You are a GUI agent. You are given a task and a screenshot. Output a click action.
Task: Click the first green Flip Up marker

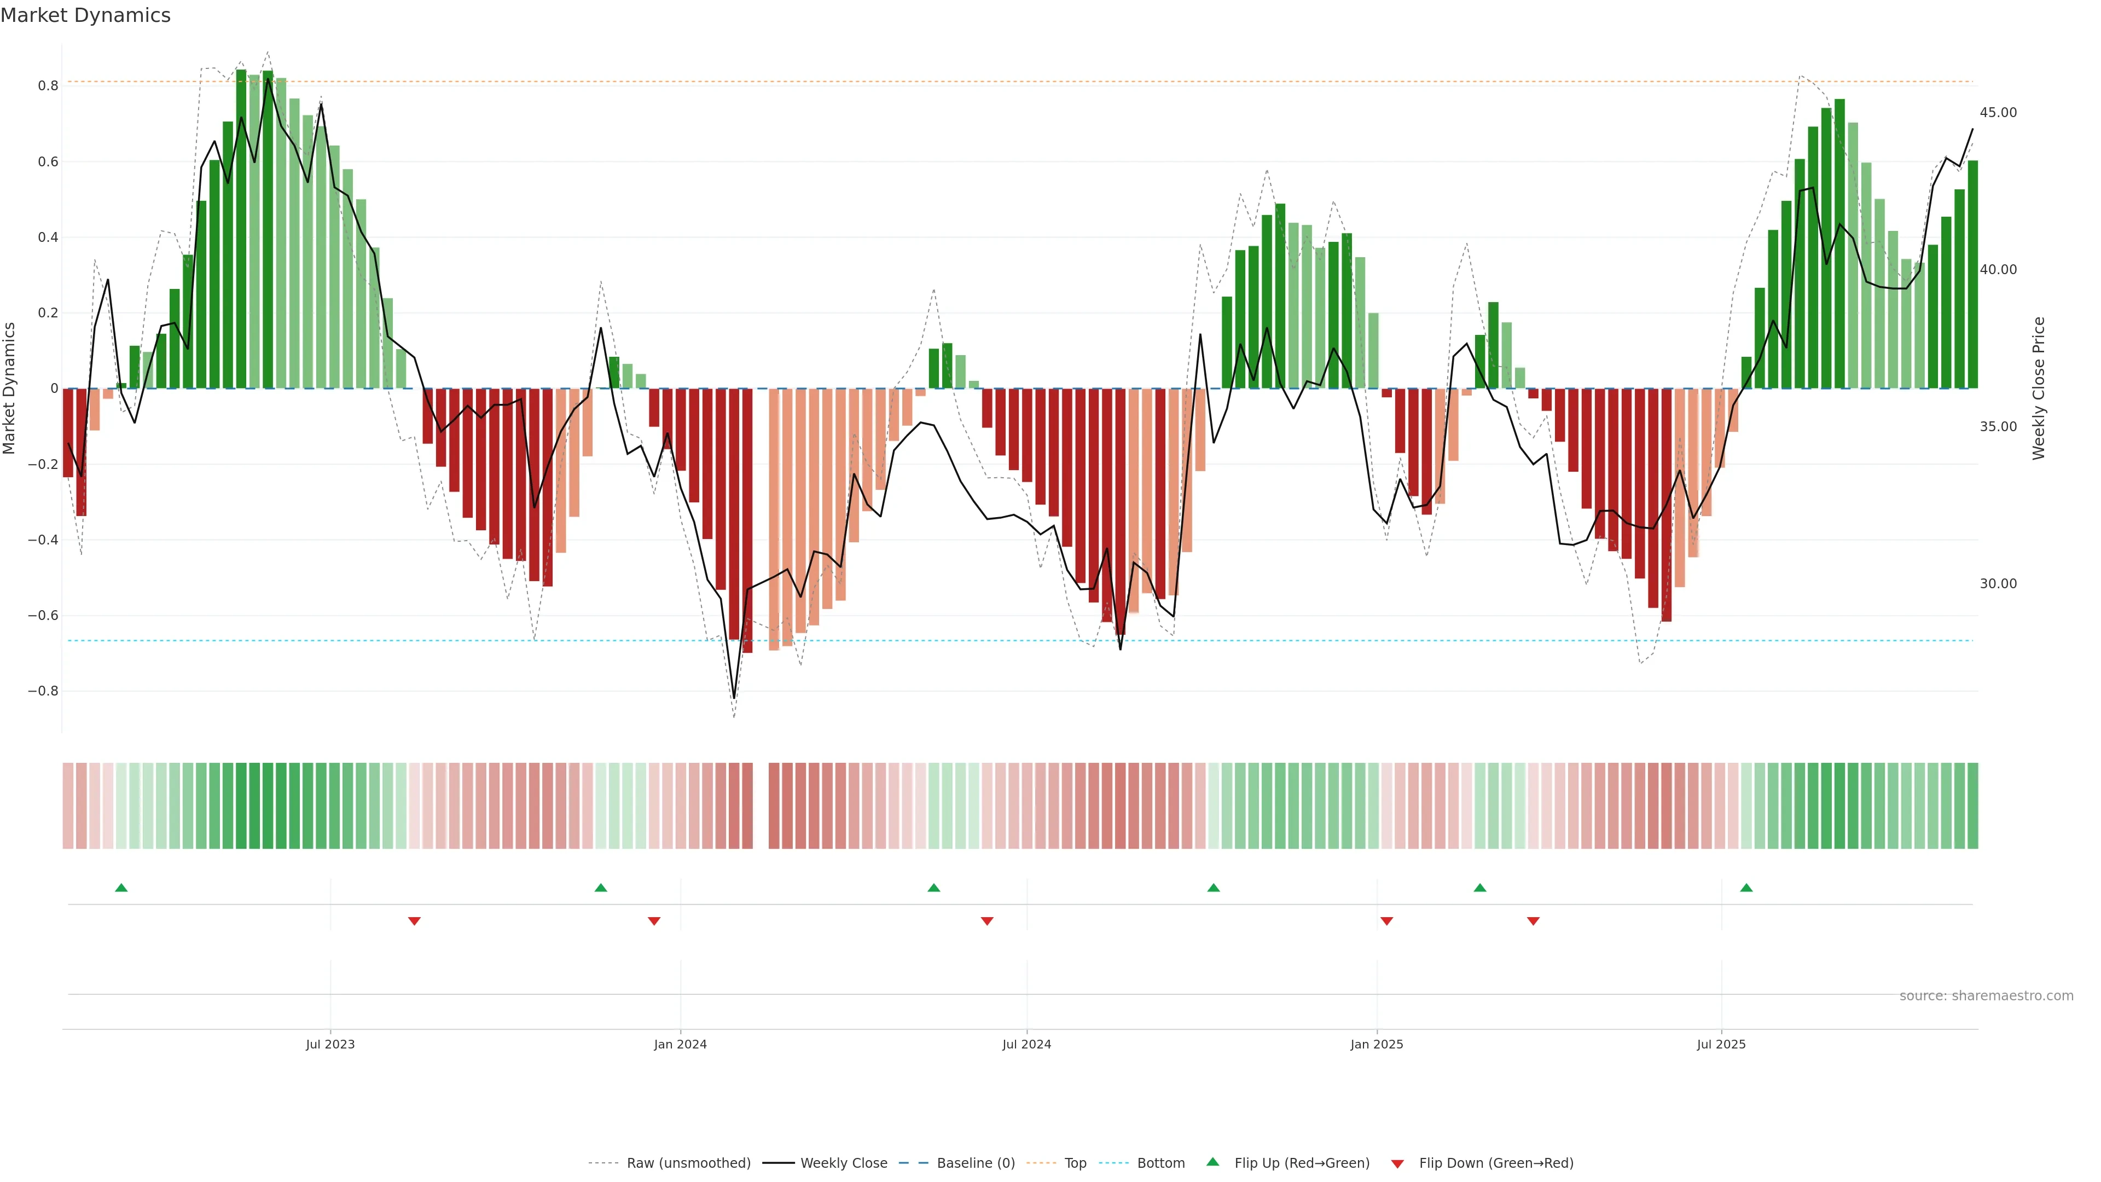(x=121, y=888)
